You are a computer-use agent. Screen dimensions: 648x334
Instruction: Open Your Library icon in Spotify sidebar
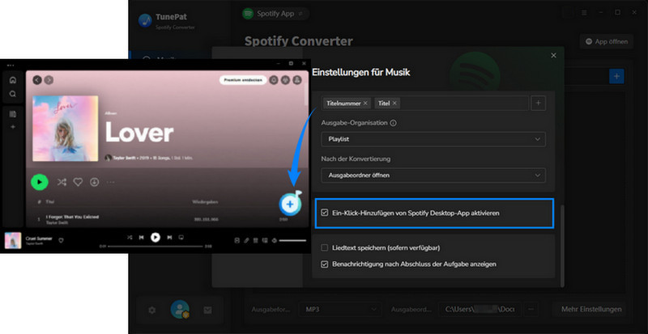[x=13, y=114]
